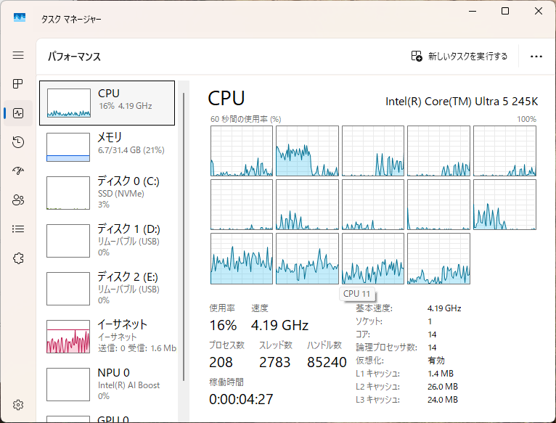556x423 pixels.
Task: Click the first core graph in the middle row
Action: point(242,205)
